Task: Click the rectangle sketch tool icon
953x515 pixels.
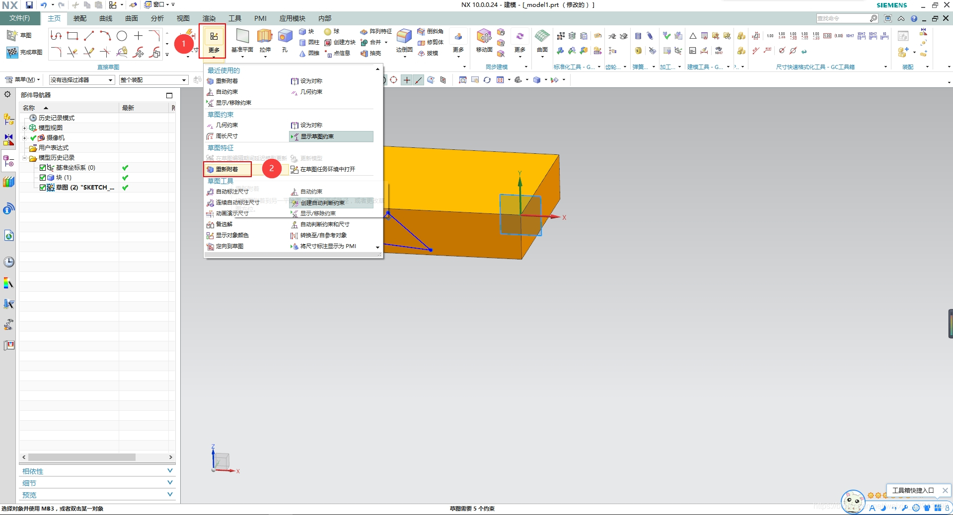Action: coord(73,36)
